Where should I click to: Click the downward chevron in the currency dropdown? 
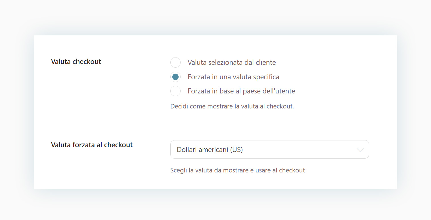coord(360,150)
